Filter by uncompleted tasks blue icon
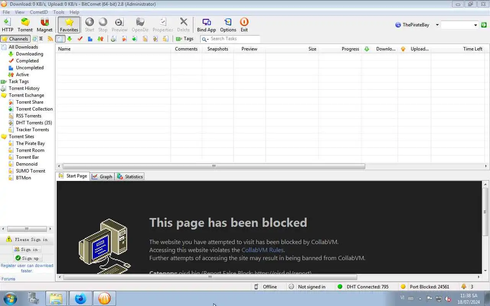The height and width of the screenshot is (306, 490). pyautogui.click(x=90, y=39)
